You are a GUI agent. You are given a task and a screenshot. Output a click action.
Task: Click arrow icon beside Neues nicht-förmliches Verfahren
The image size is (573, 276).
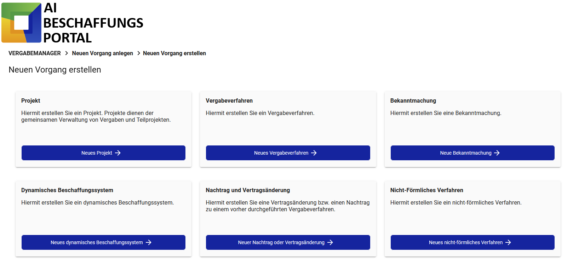click(508, 242)
